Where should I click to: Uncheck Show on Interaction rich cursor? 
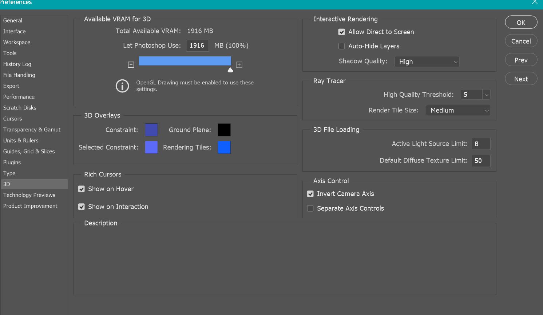point(82,207)
